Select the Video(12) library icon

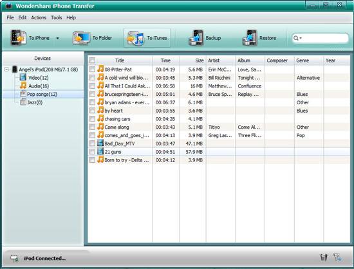point(23,77)
